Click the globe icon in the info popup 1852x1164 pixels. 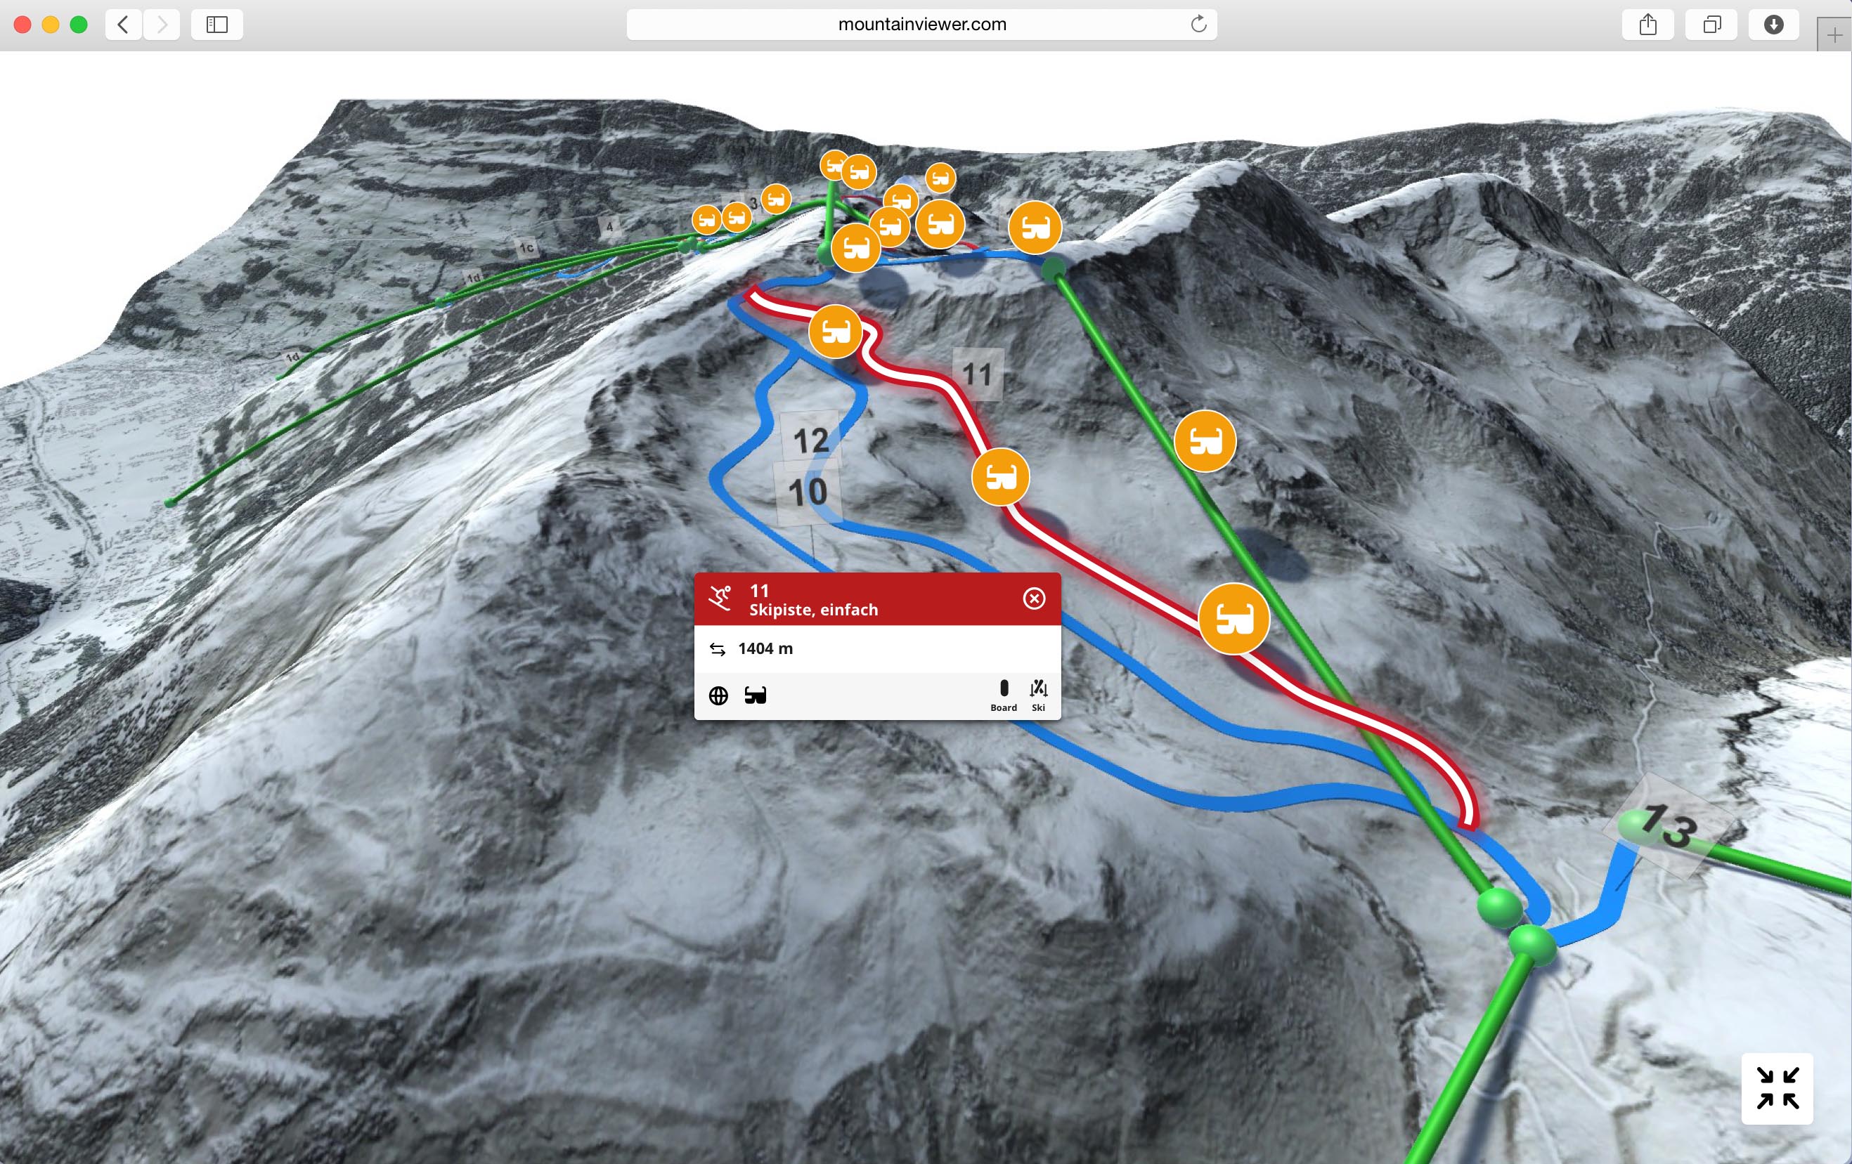(718, 695)
